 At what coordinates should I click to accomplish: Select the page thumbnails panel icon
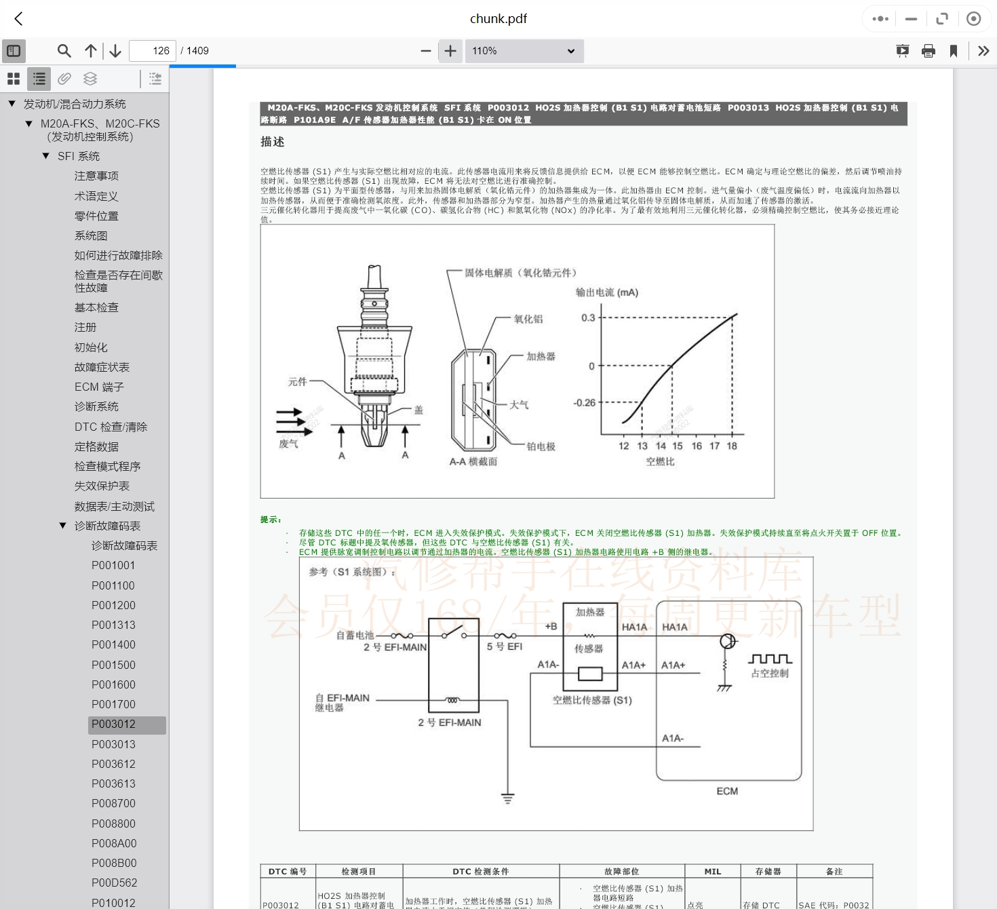pos(14,79)
